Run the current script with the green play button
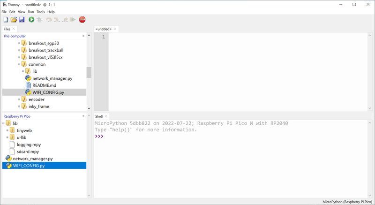 pyautogui.click(x=31, y=20)
